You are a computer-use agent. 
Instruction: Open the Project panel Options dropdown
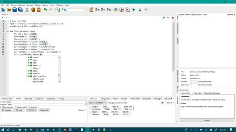click(231, 15)
